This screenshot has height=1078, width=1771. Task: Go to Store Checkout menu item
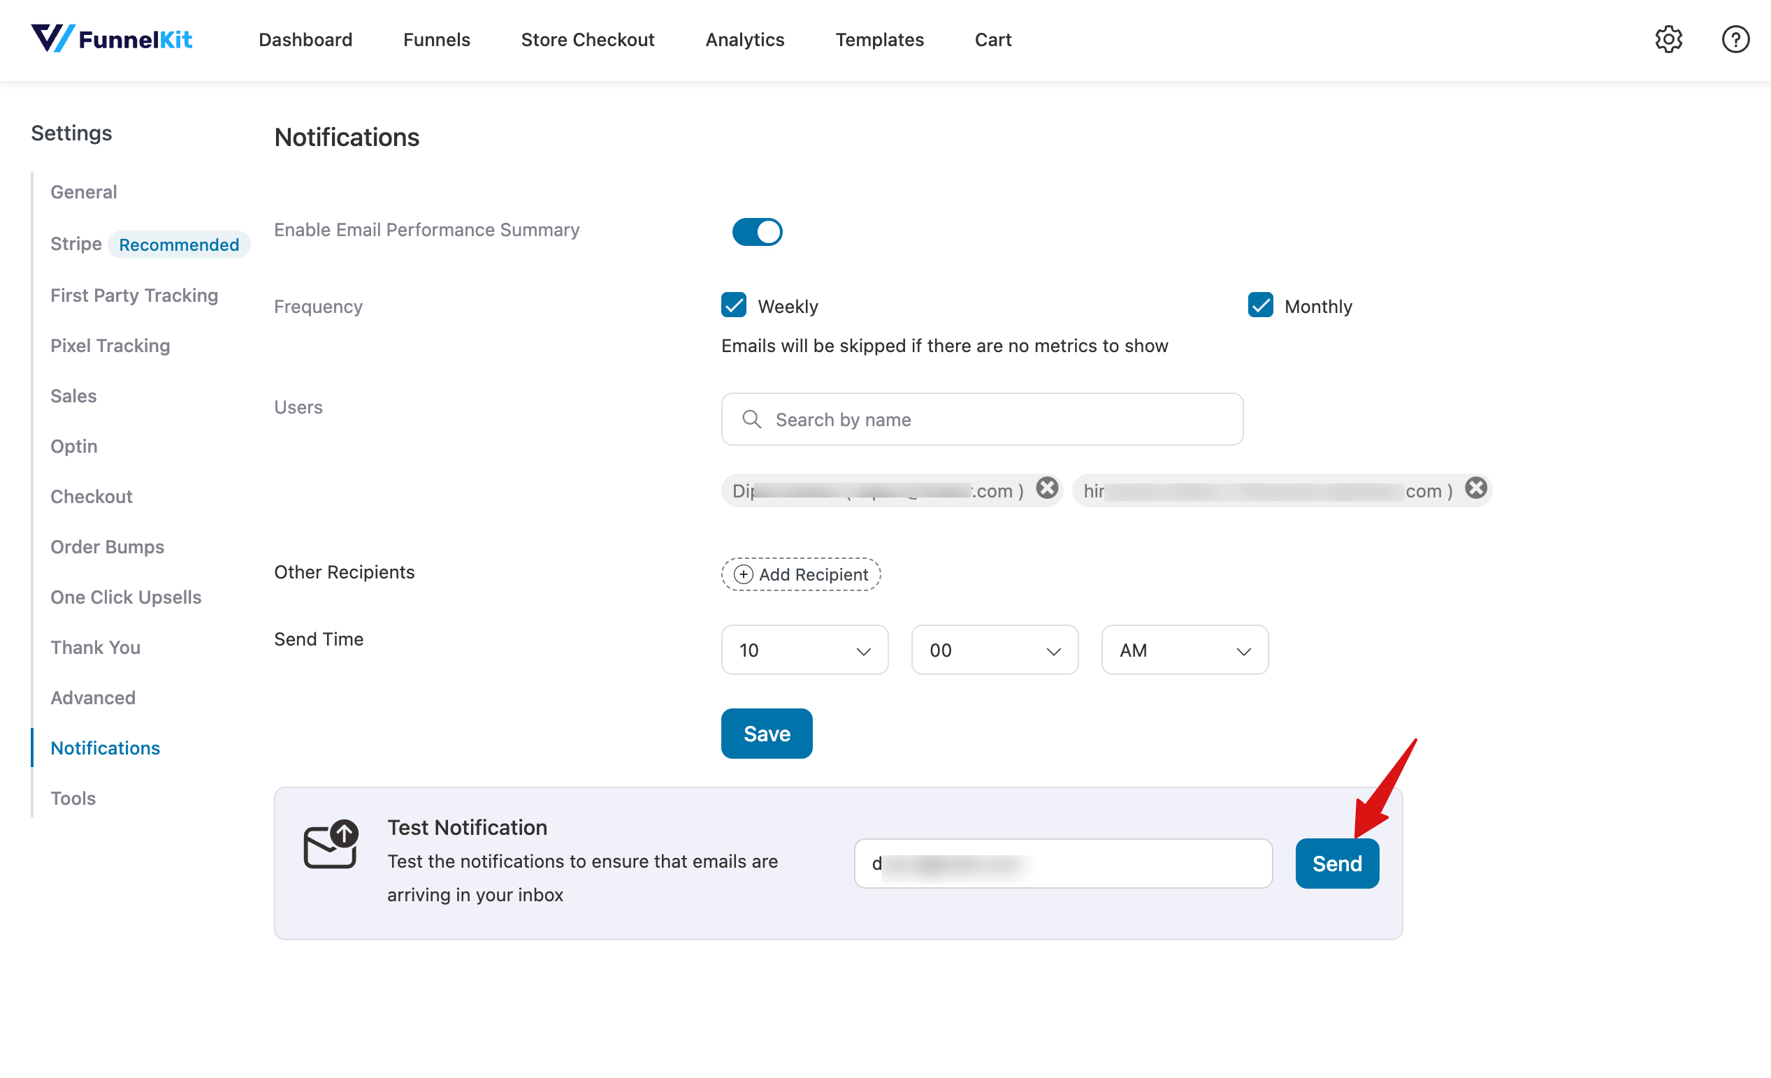coord(588,40)
